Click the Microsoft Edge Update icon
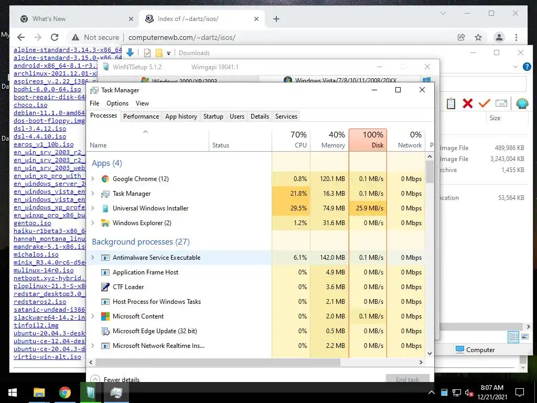 (105, 331)
